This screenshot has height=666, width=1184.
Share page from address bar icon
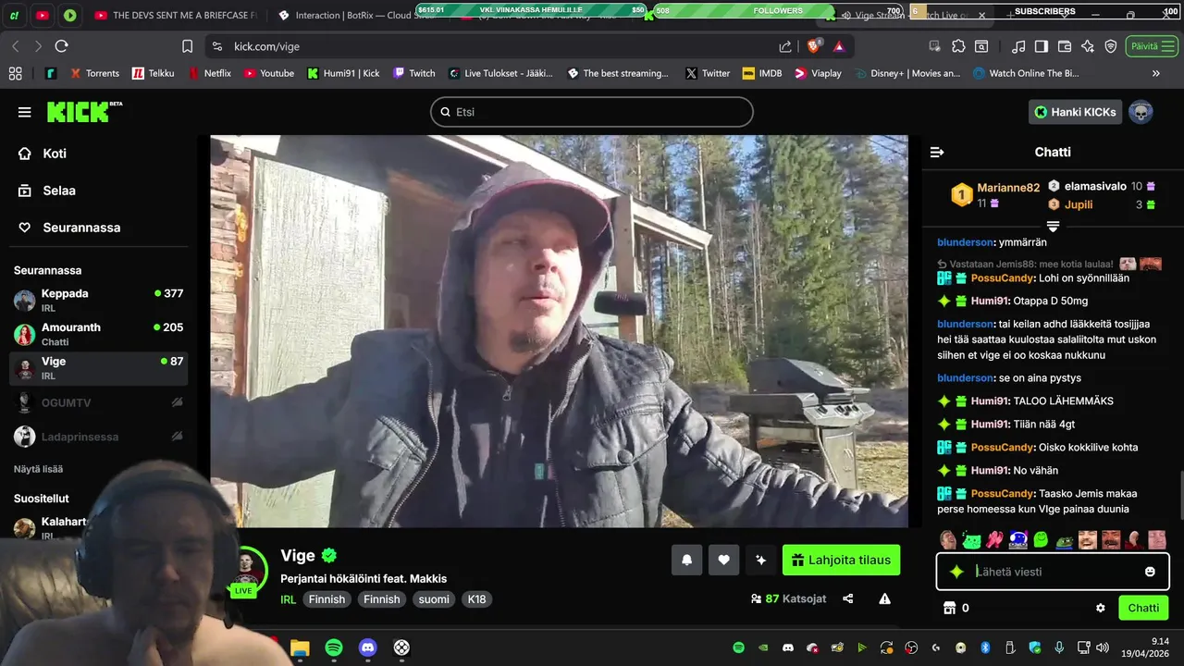(x=785, y=46)
